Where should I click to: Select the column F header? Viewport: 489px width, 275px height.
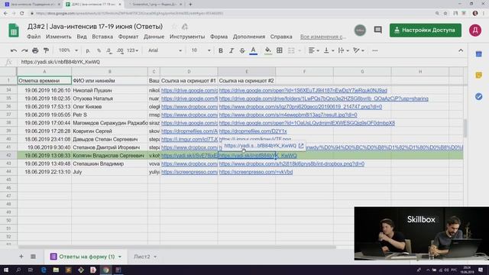pos(304,72)
